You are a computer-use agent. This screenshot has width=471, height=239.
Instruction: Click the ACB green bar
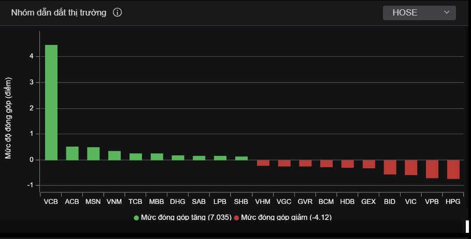pos(73,153)
